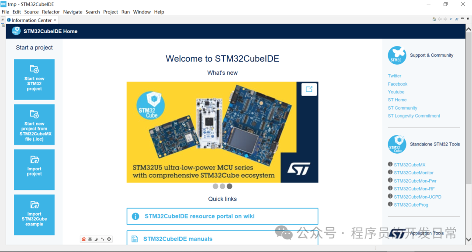
Task: Close the Information Center tab
Action: point(55,20)
